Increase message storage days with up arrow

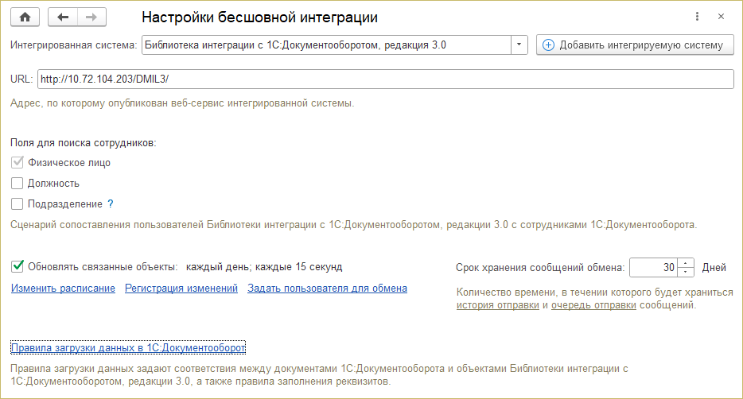(688, 263)
